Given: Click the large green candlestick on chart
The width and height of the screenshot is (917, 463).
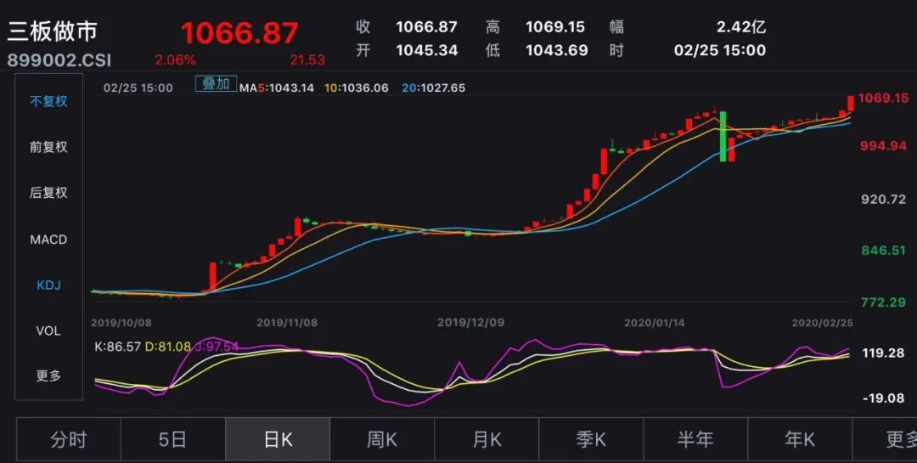Looking at the screenshot, I should 723,137.
